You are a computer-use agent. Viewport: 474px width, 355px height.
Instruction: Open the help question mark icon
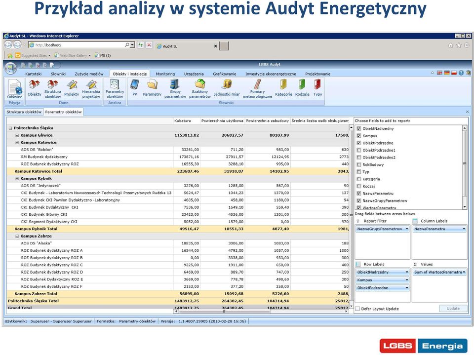coord(461,73)
